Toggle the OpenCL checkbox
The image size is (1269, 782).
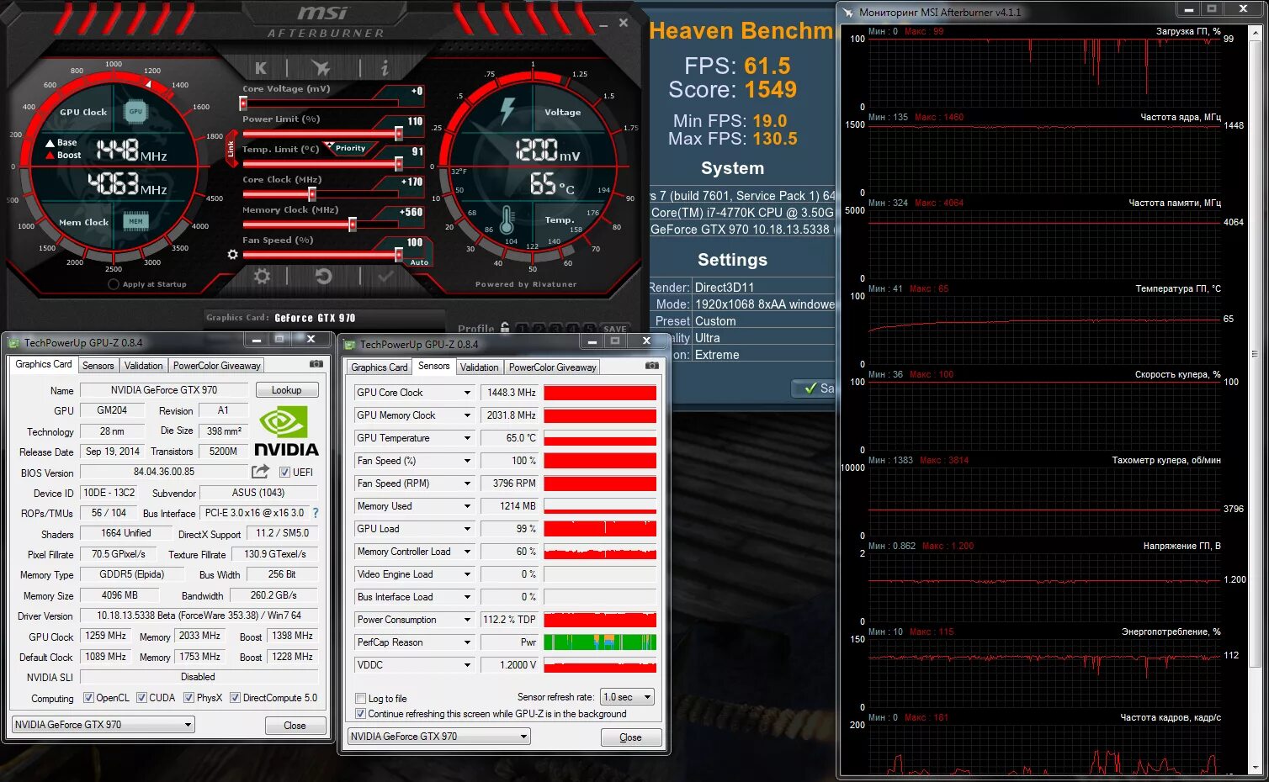pos(88,698)
